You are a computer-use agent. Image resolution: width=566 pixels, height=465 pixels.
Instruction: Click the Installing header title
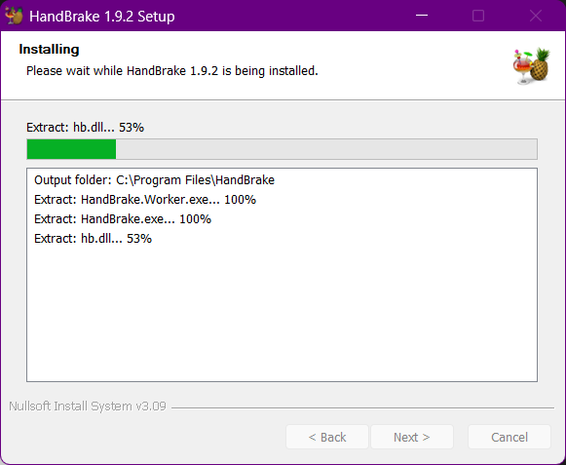pos(49,49)
